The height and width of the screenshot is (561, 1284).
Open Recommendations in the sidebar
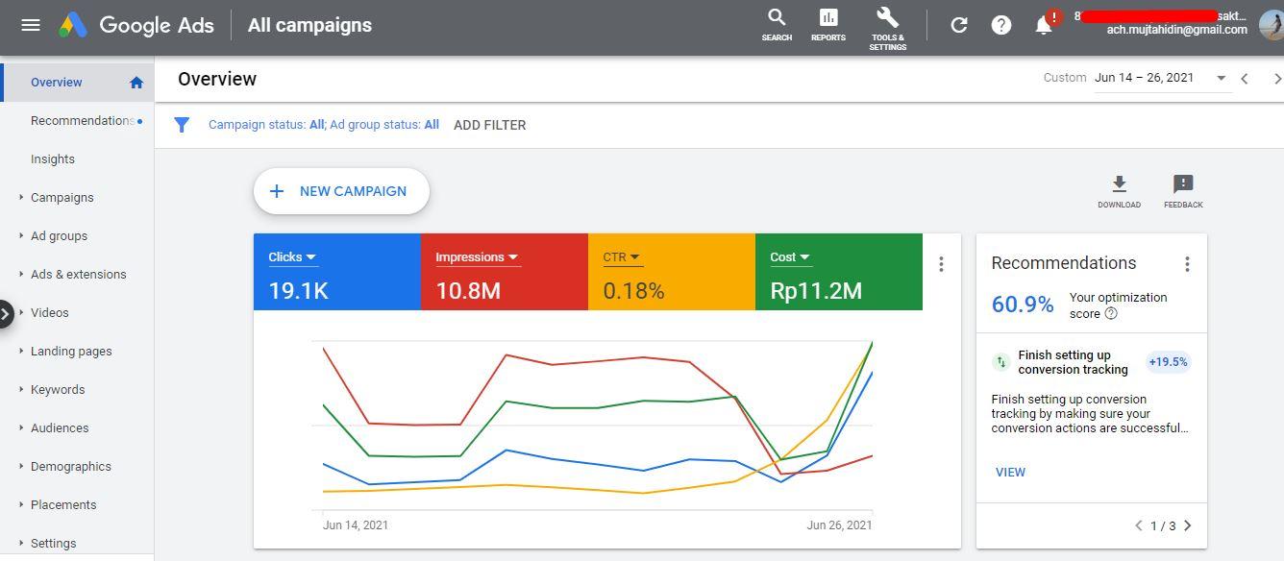click(83, 120)
